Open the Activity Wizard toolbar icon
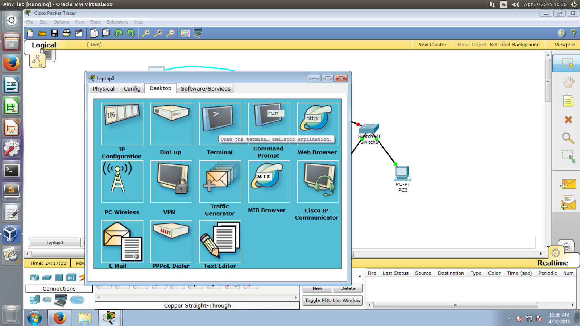 point(79,33)
